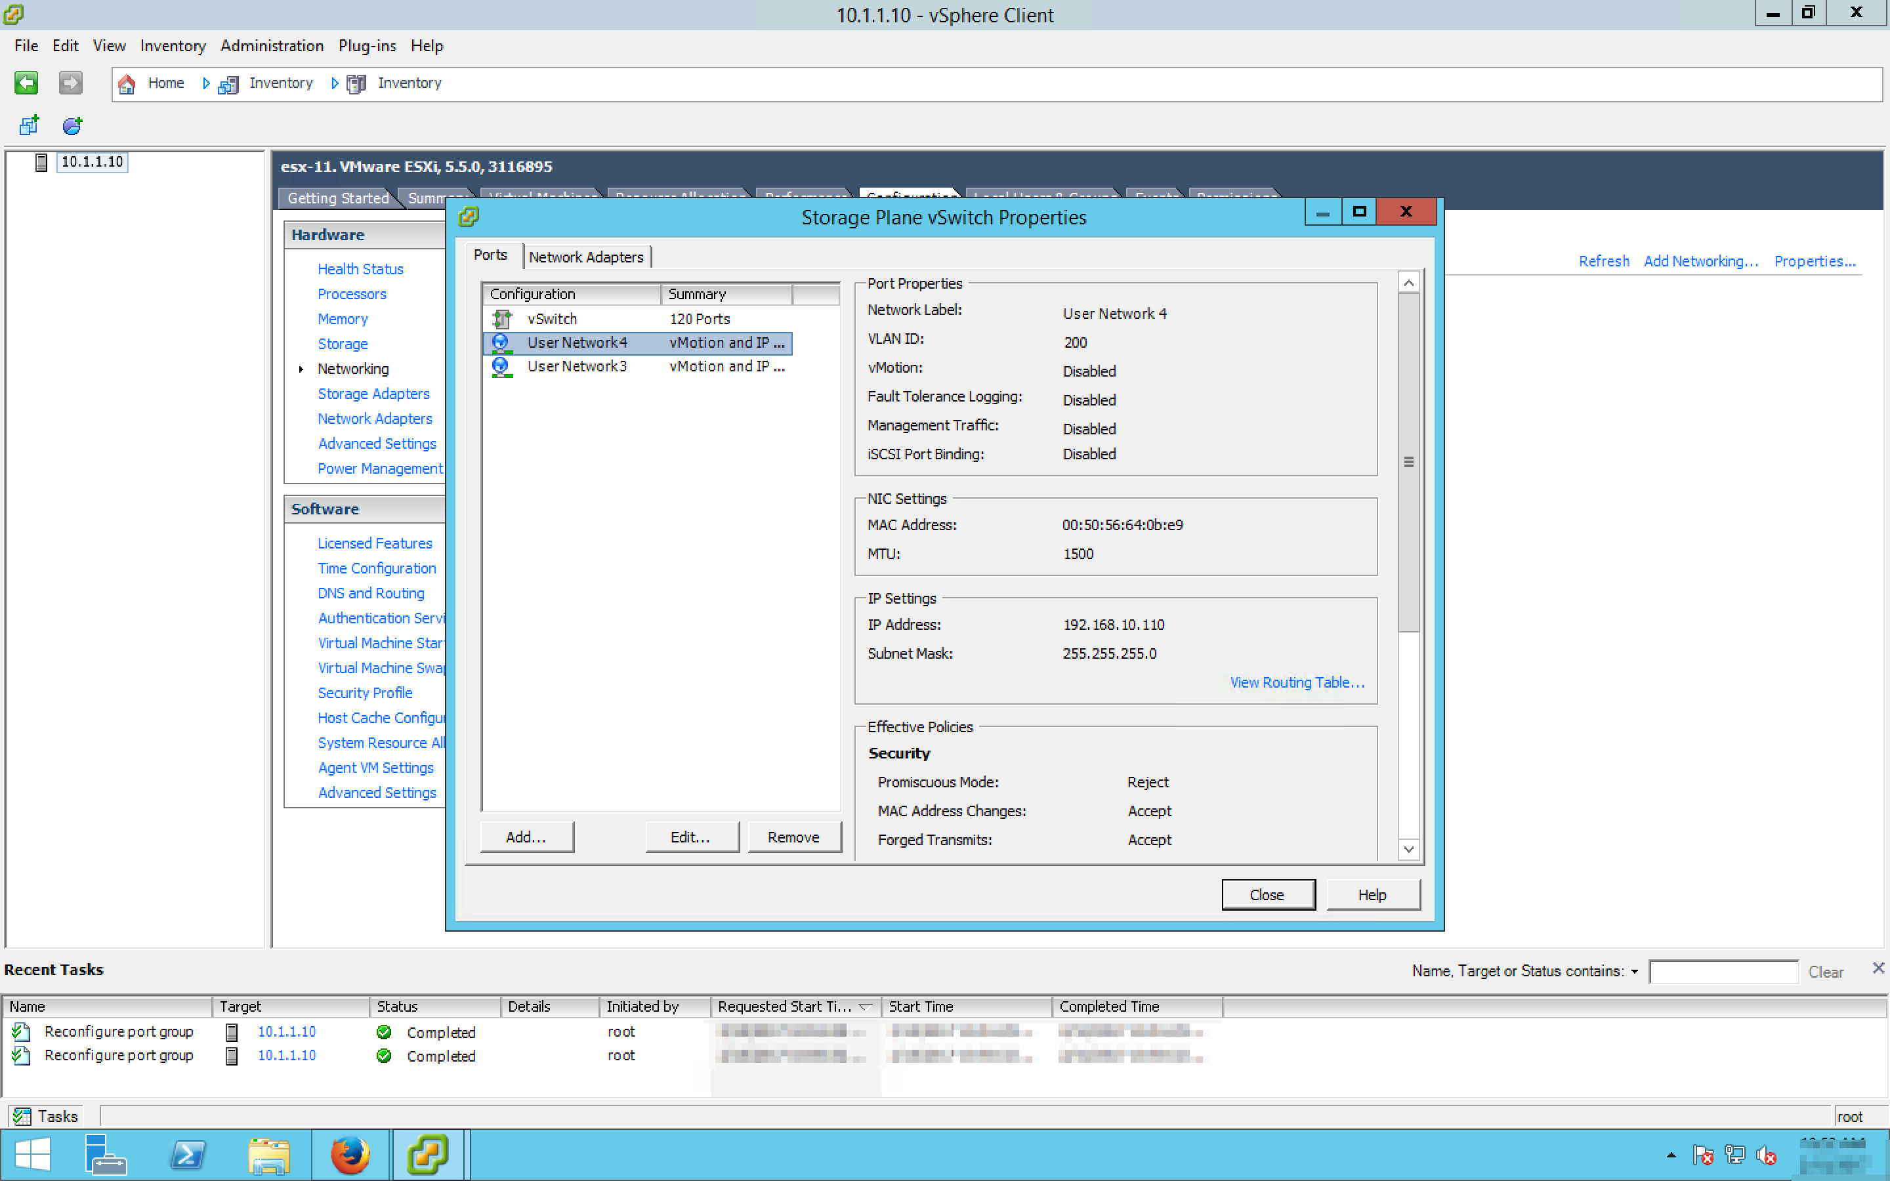Open PowerShell from the taskbar
Screen dimensions: 1890x1181
coord(188,1155)
